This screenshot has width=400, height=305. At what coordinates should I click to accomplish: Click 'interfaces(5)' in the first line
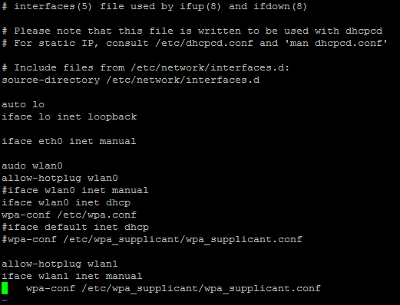coord(53,6)
